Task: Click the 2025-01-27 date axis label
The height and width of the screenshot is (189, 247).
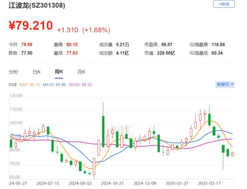Action: [x=177, y=183]
